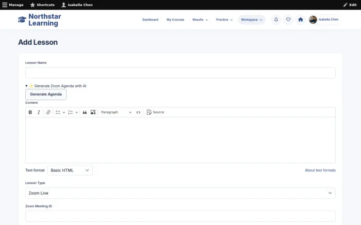Expand the Lesson Type Zoom Live dropdown
The width and height of the screenshot is (361, 225).
point(180,193)
